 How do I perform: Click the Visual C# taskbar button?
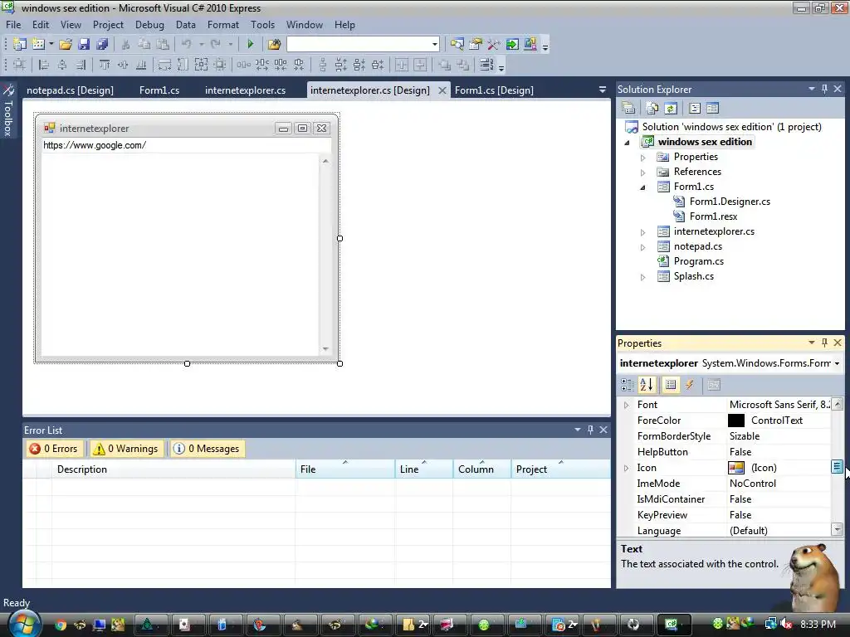672,625
